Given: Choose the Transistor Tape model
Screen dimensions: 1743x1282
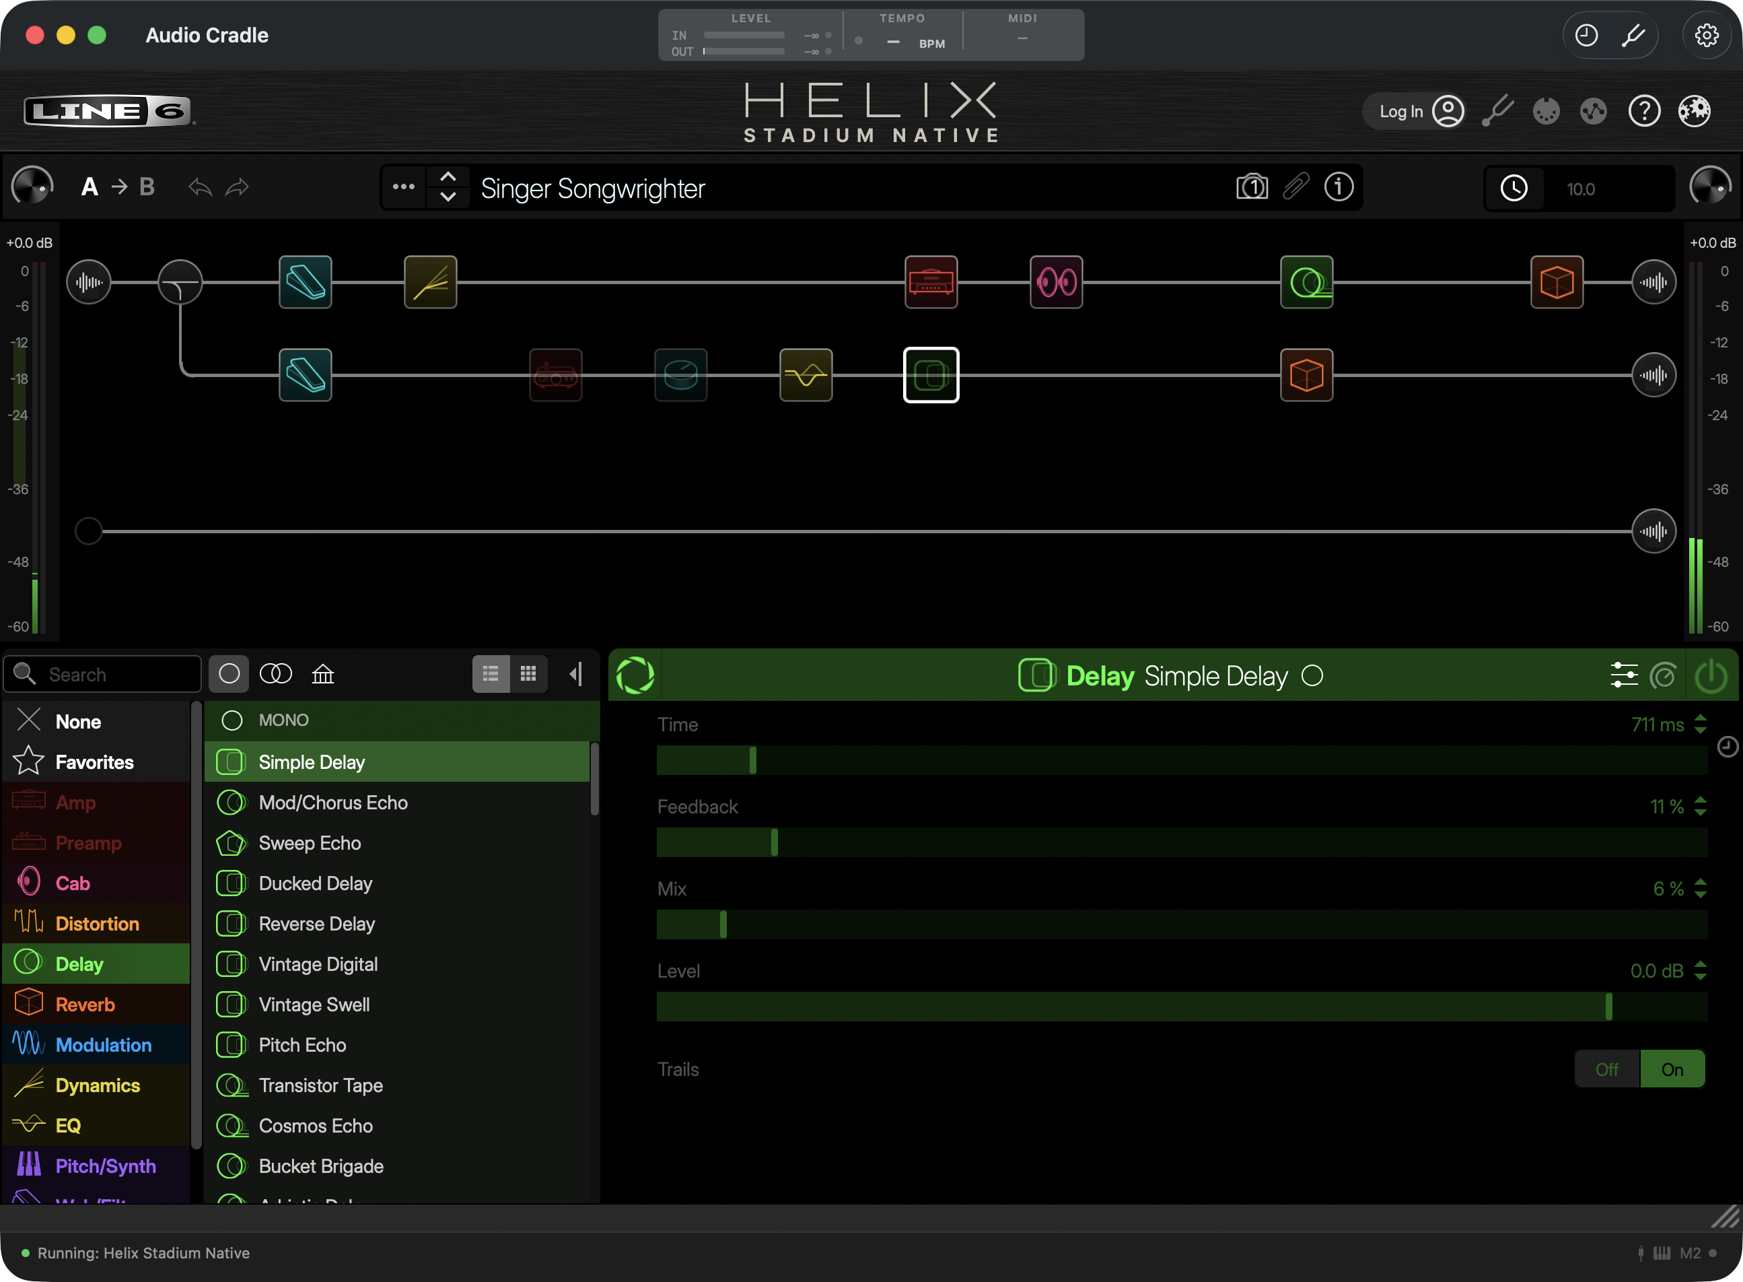Looking at the screenshot, I should click(397, 1085).
